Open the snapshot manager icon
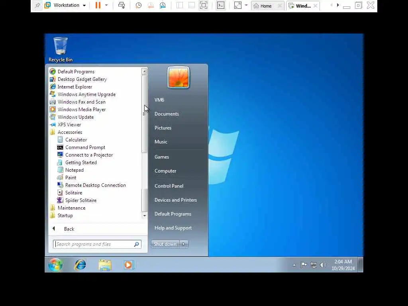408x306 pixels. (x=163, y=5)
